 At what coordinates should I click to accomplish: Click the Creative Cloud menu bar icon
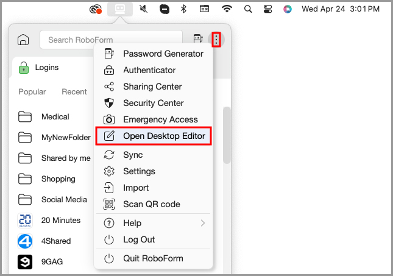[x=96, y=9]
